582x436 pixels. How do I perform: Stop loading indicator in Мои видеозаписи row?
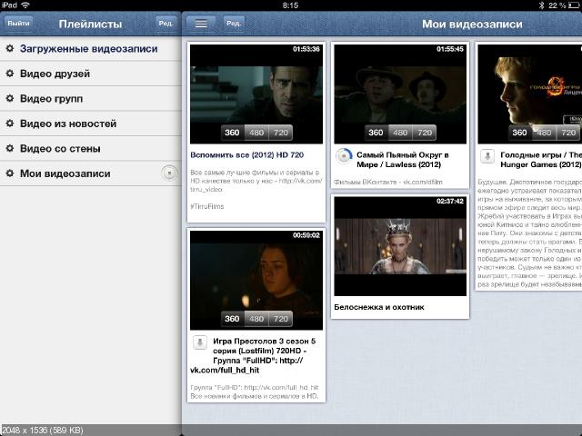click(169, 173)
